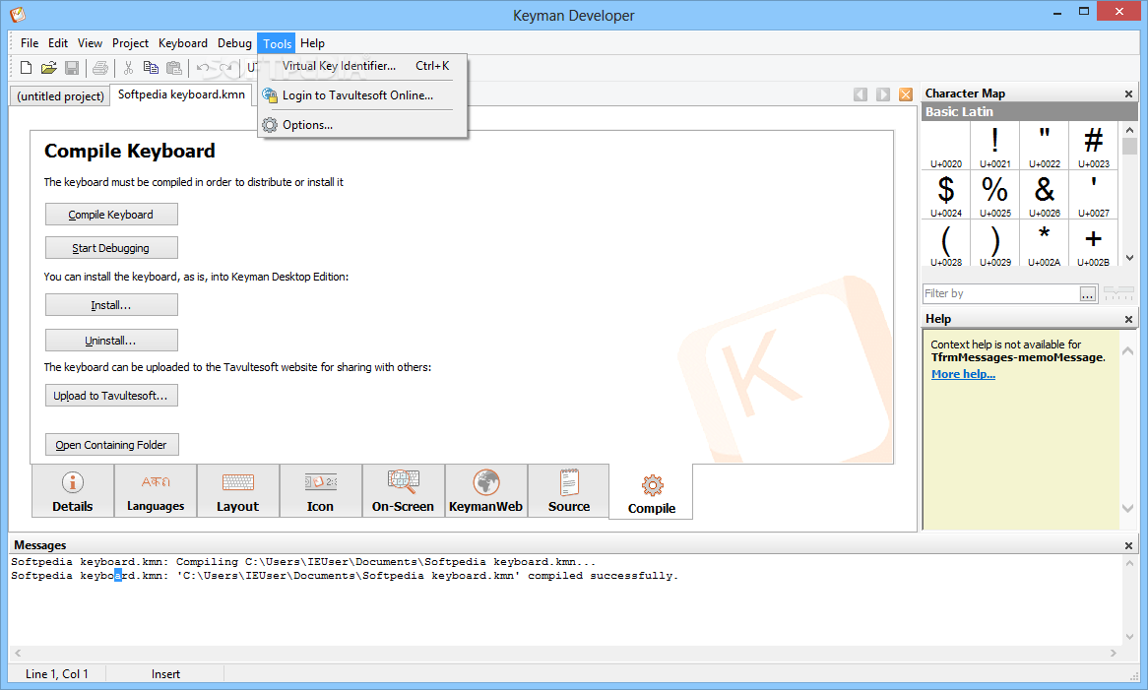Close the Messages panel

(1128, 545)
